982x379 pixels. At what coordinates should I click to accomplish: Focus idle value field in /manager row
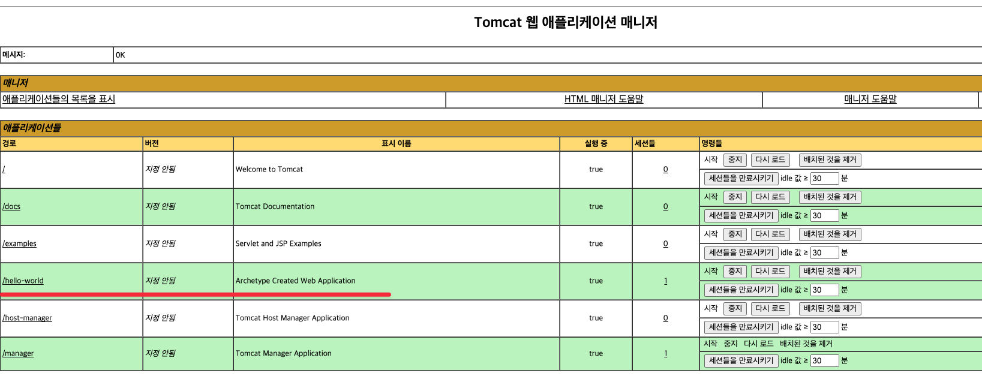[824, 361]
